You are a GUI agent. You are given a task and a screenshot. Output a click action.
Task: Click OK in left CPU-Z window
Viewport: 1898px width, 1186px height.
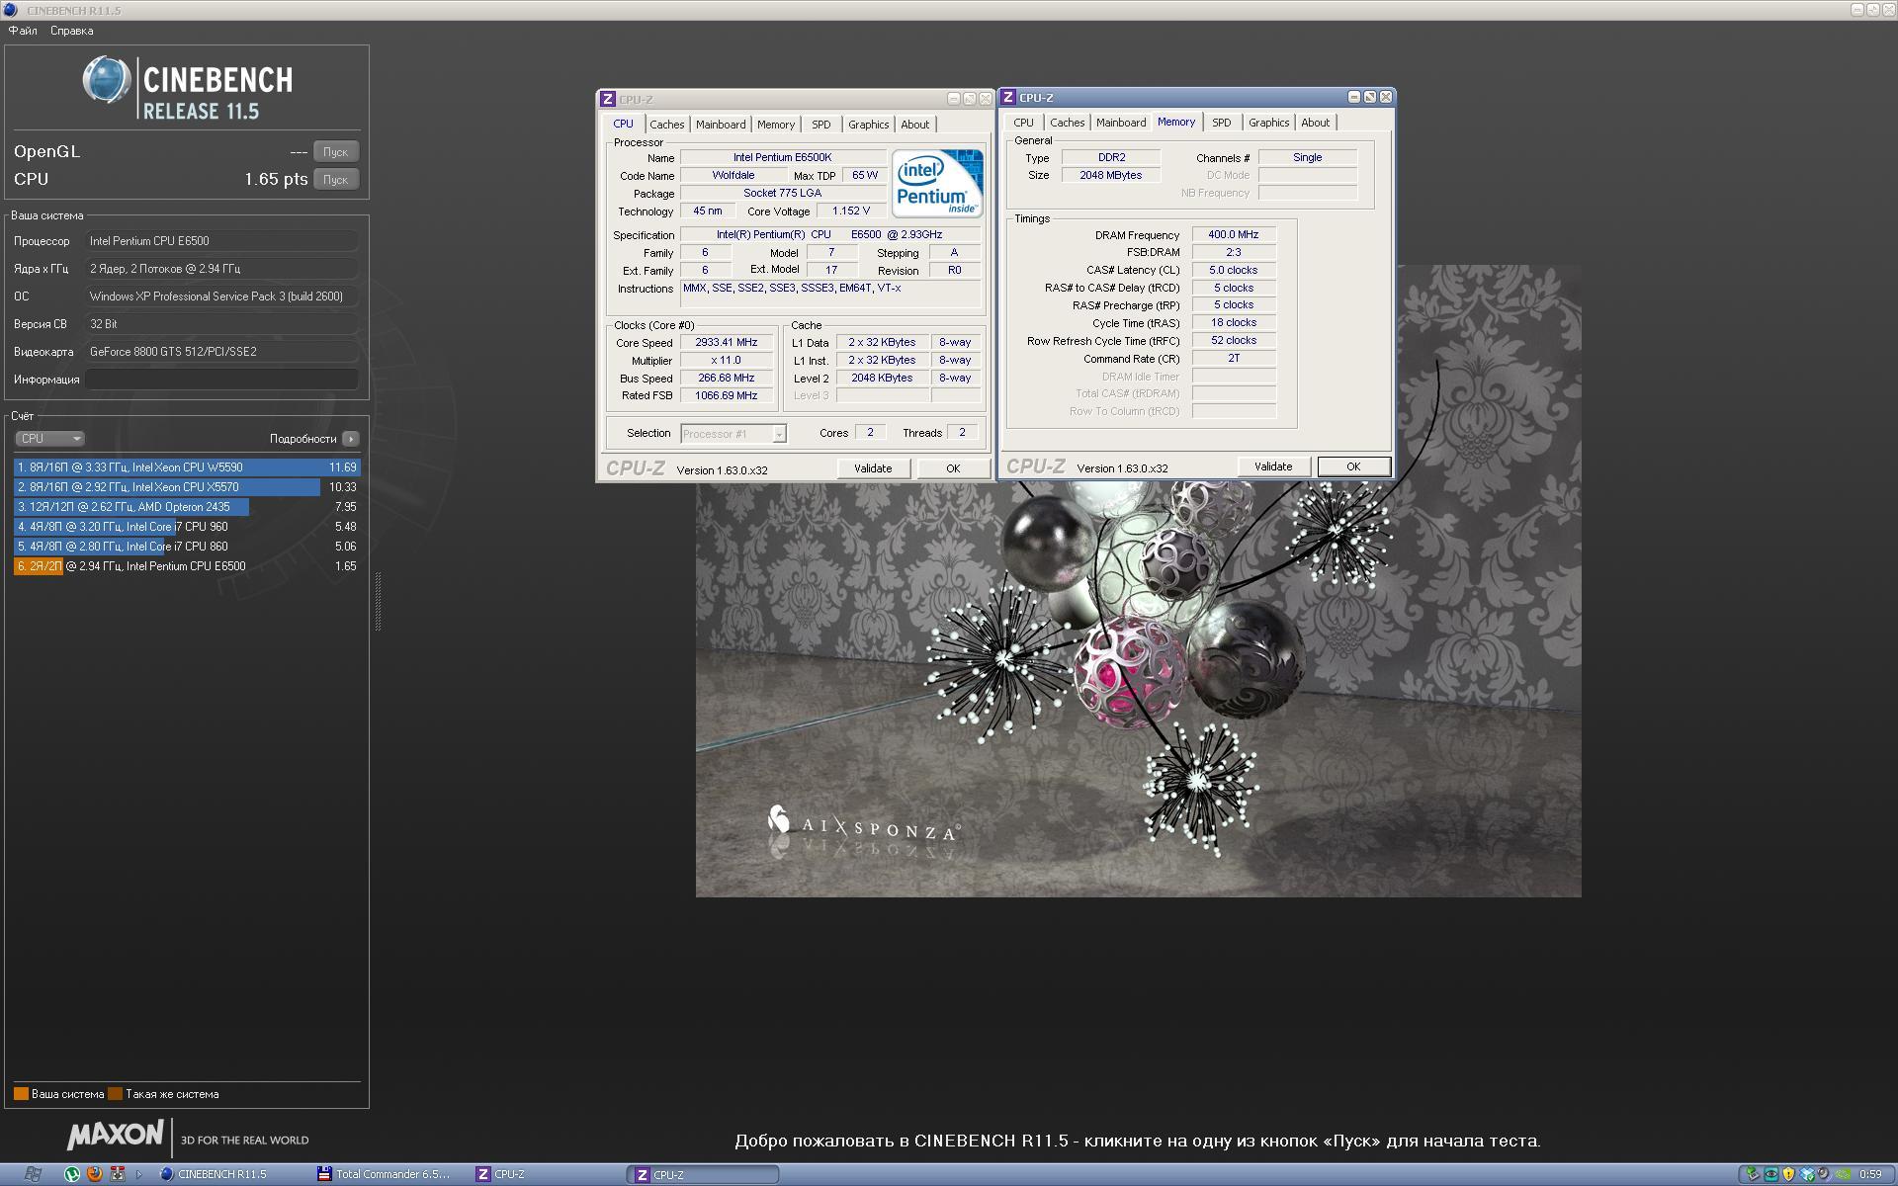pos(953,468)
